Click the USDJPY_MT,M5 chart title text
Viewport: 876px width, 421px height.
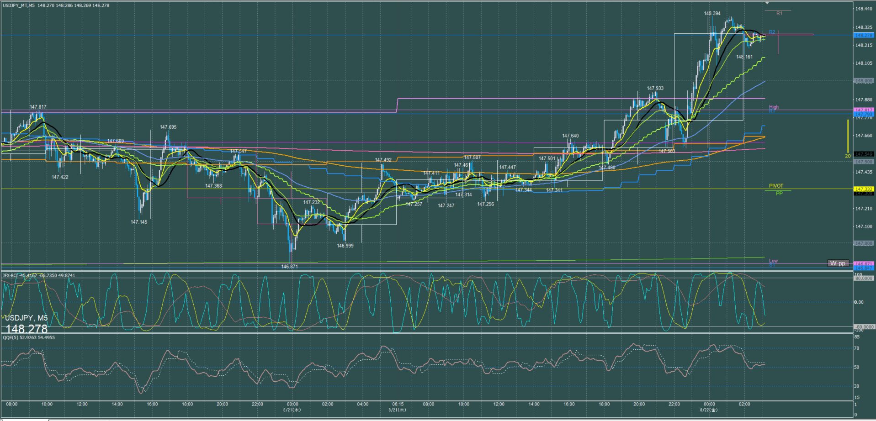(x=18, y=5)
